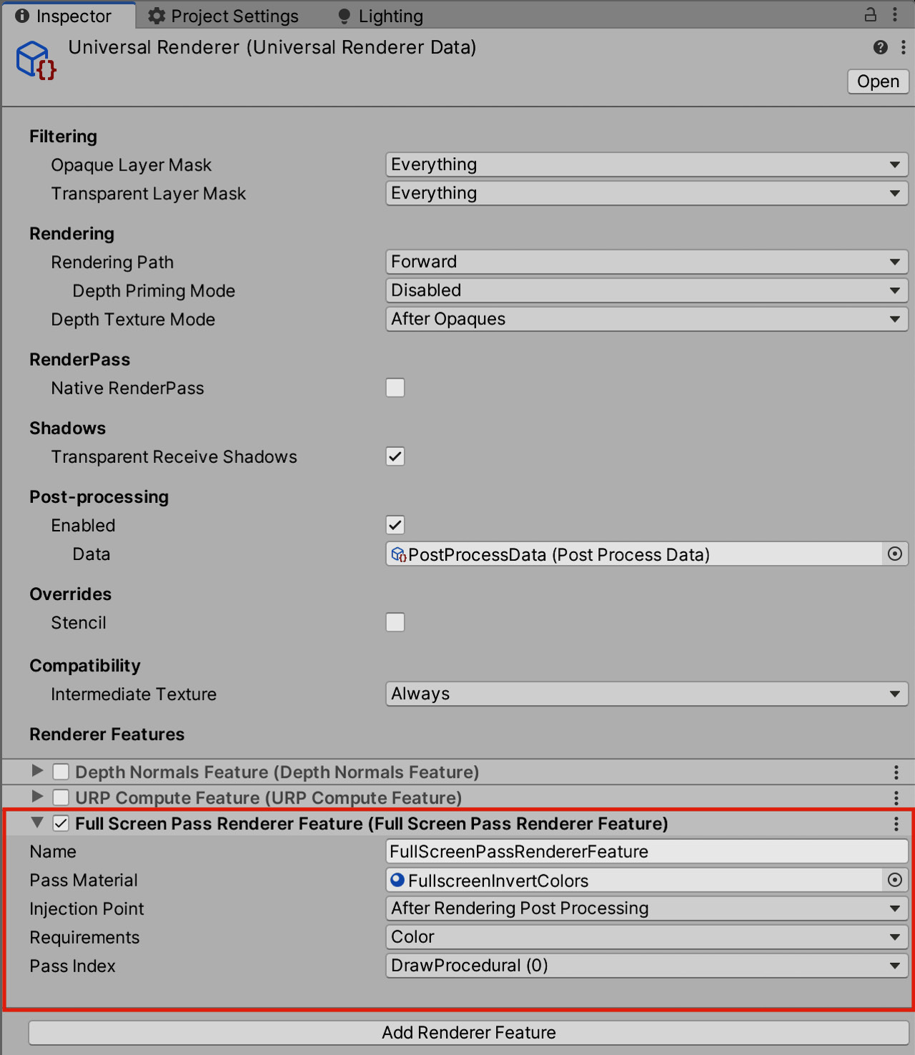Viewport: 915px width, 1055px height.
Task: Open the Depth Priming Mode dropdown
Action: click(x=647, y=290)
